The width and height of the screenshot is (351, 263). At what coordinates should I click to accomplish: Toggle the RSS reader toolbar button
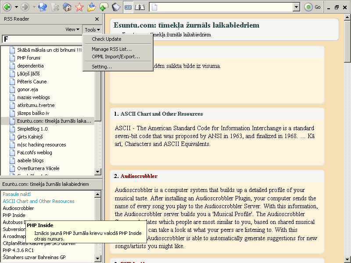pos(128,7)
